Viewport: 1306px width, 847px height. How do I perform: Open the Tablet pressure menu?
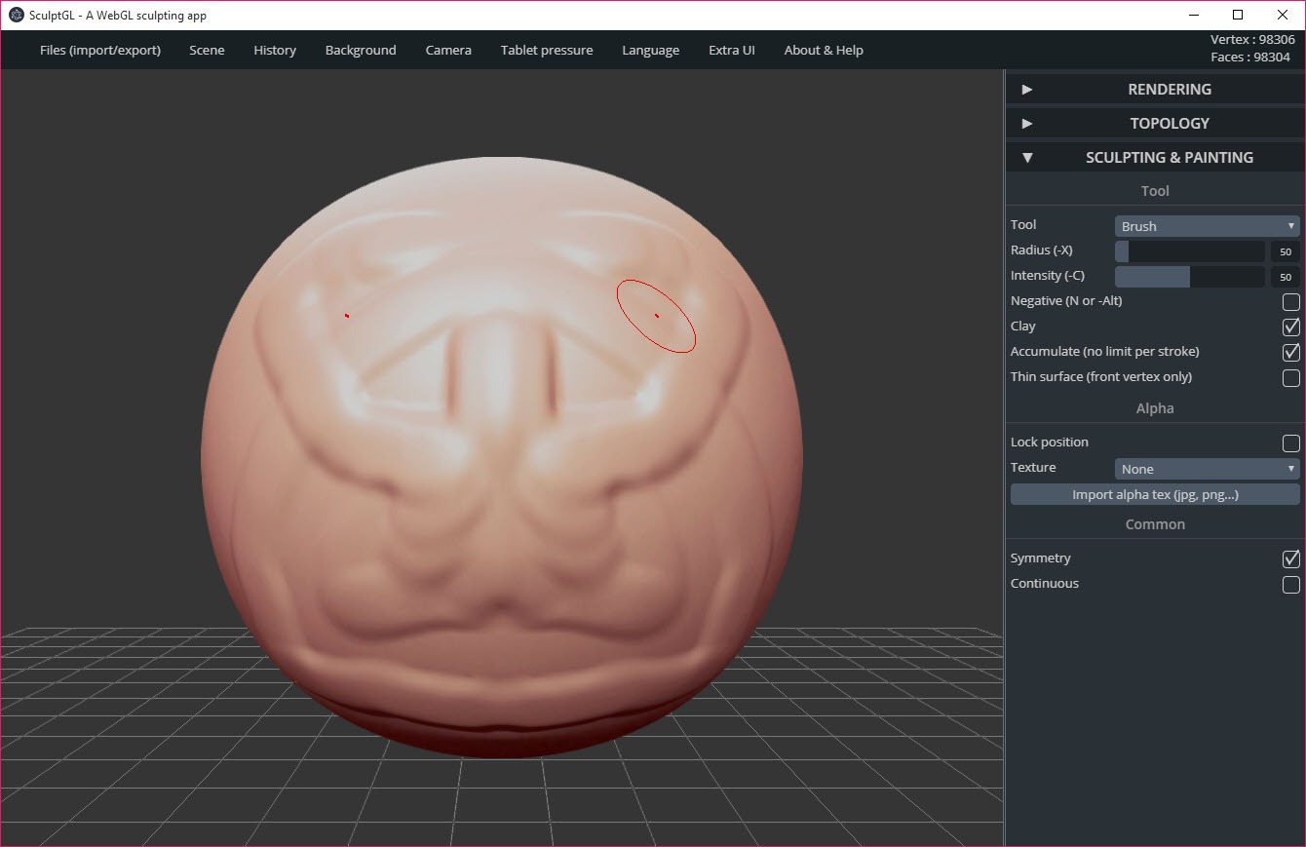pyautogui.click(x=547, y=50)
